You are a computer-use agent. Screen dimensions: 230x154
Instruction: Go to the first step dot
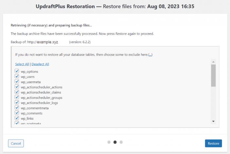tap(109, 142)
